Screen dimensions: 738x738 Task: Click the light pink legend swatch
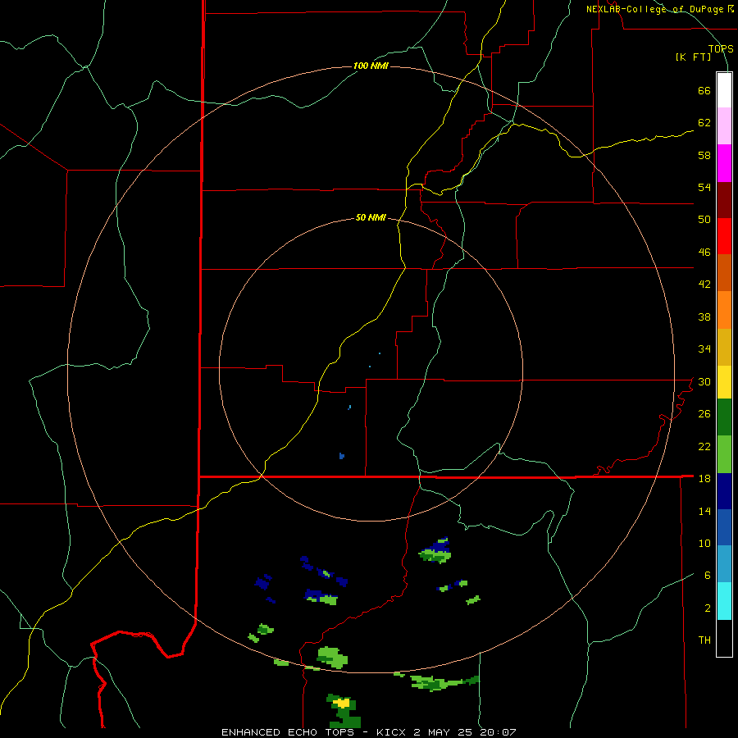724,125
